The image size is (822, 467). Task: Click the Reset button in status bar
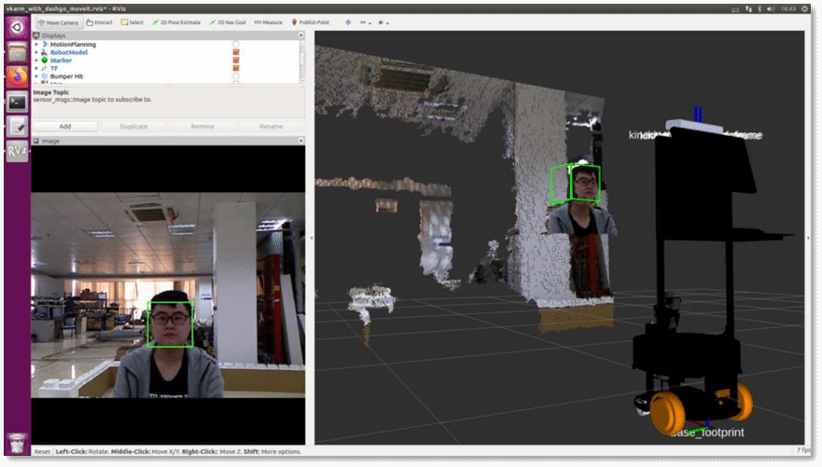pos(43,451)
